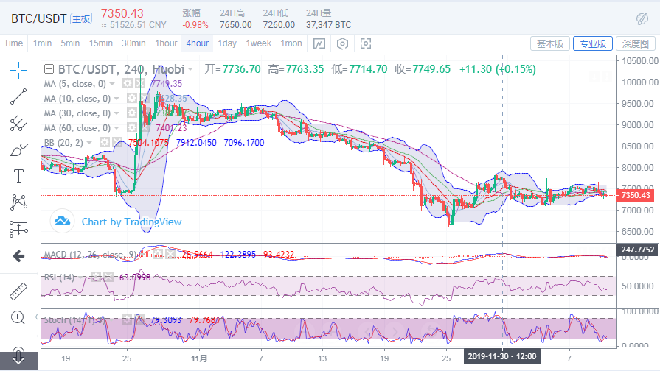Viewport: 660px width, 371px height.
Task: Select the crosshair cursor tool
Action: click(18, 70)
